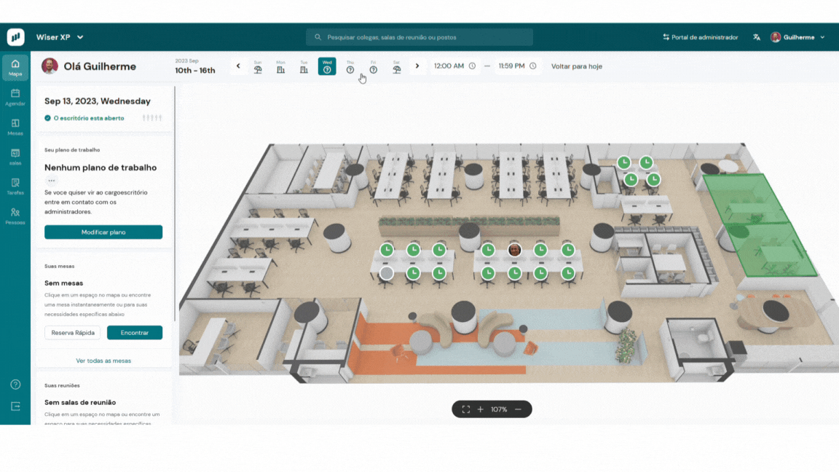Click the '10th – 16th' week range
The height and width of the screenshot is (472, 839).
[194, 71]
